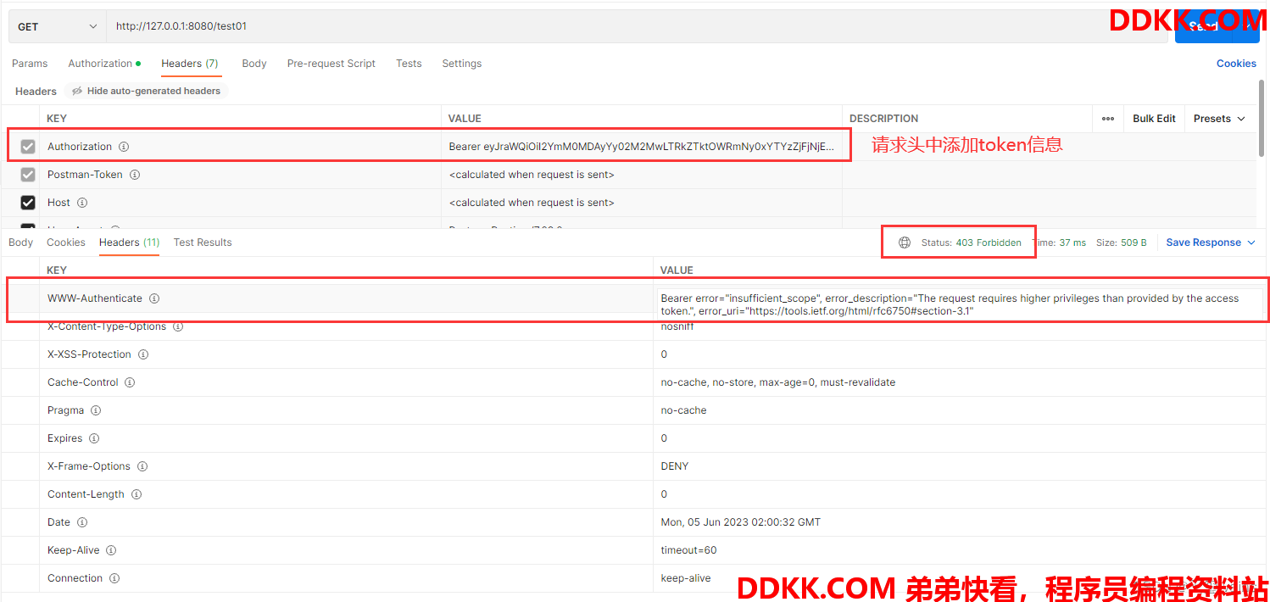Show info for Expires header
The image size is (1270, 602).
pyautogui.click(x=94, y=438)
